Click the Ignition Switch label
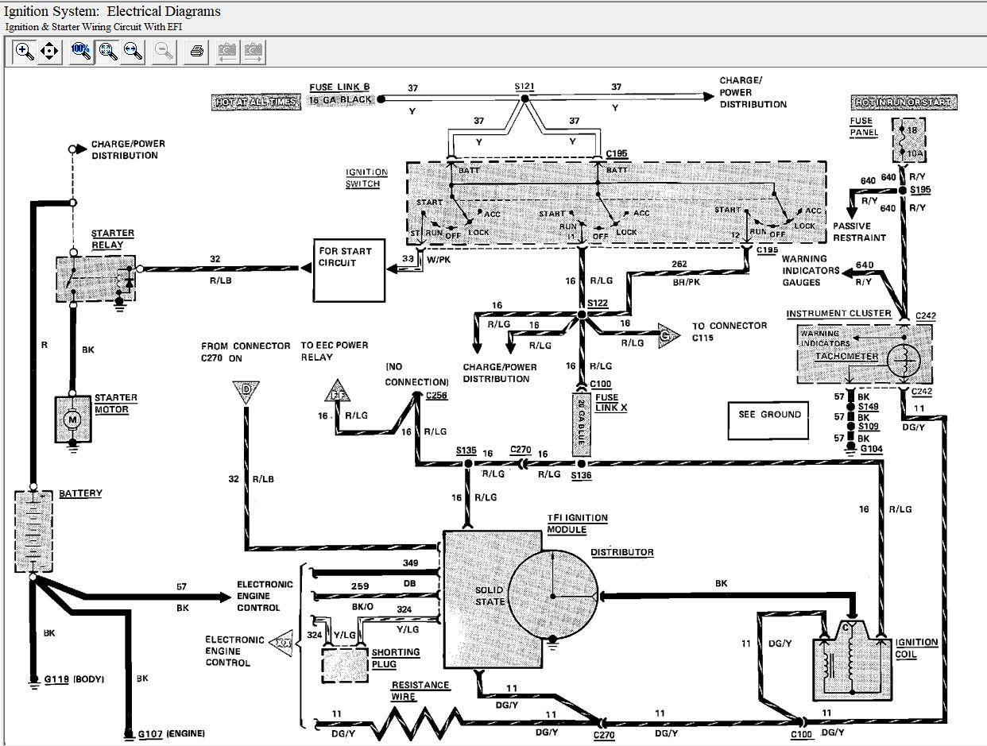Screen dimensions: 987x746 pos(366,178)
